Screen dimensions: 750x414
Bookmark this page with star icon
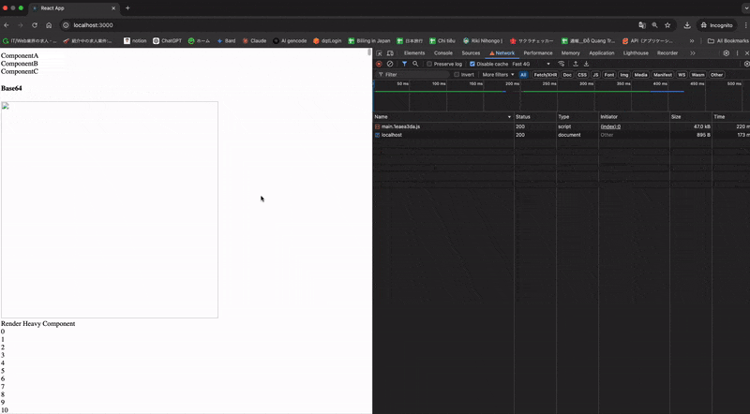(667, 25)
